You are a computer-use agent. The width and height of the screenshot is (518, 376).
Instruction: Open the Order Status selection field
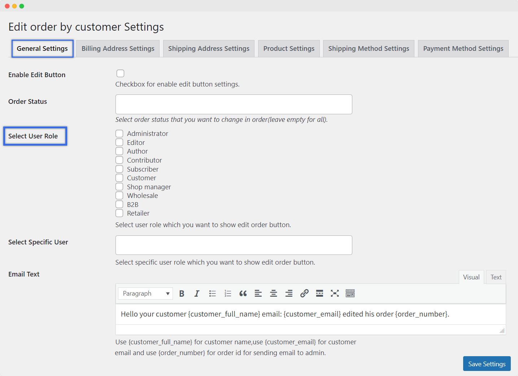[x=234, y=105]
